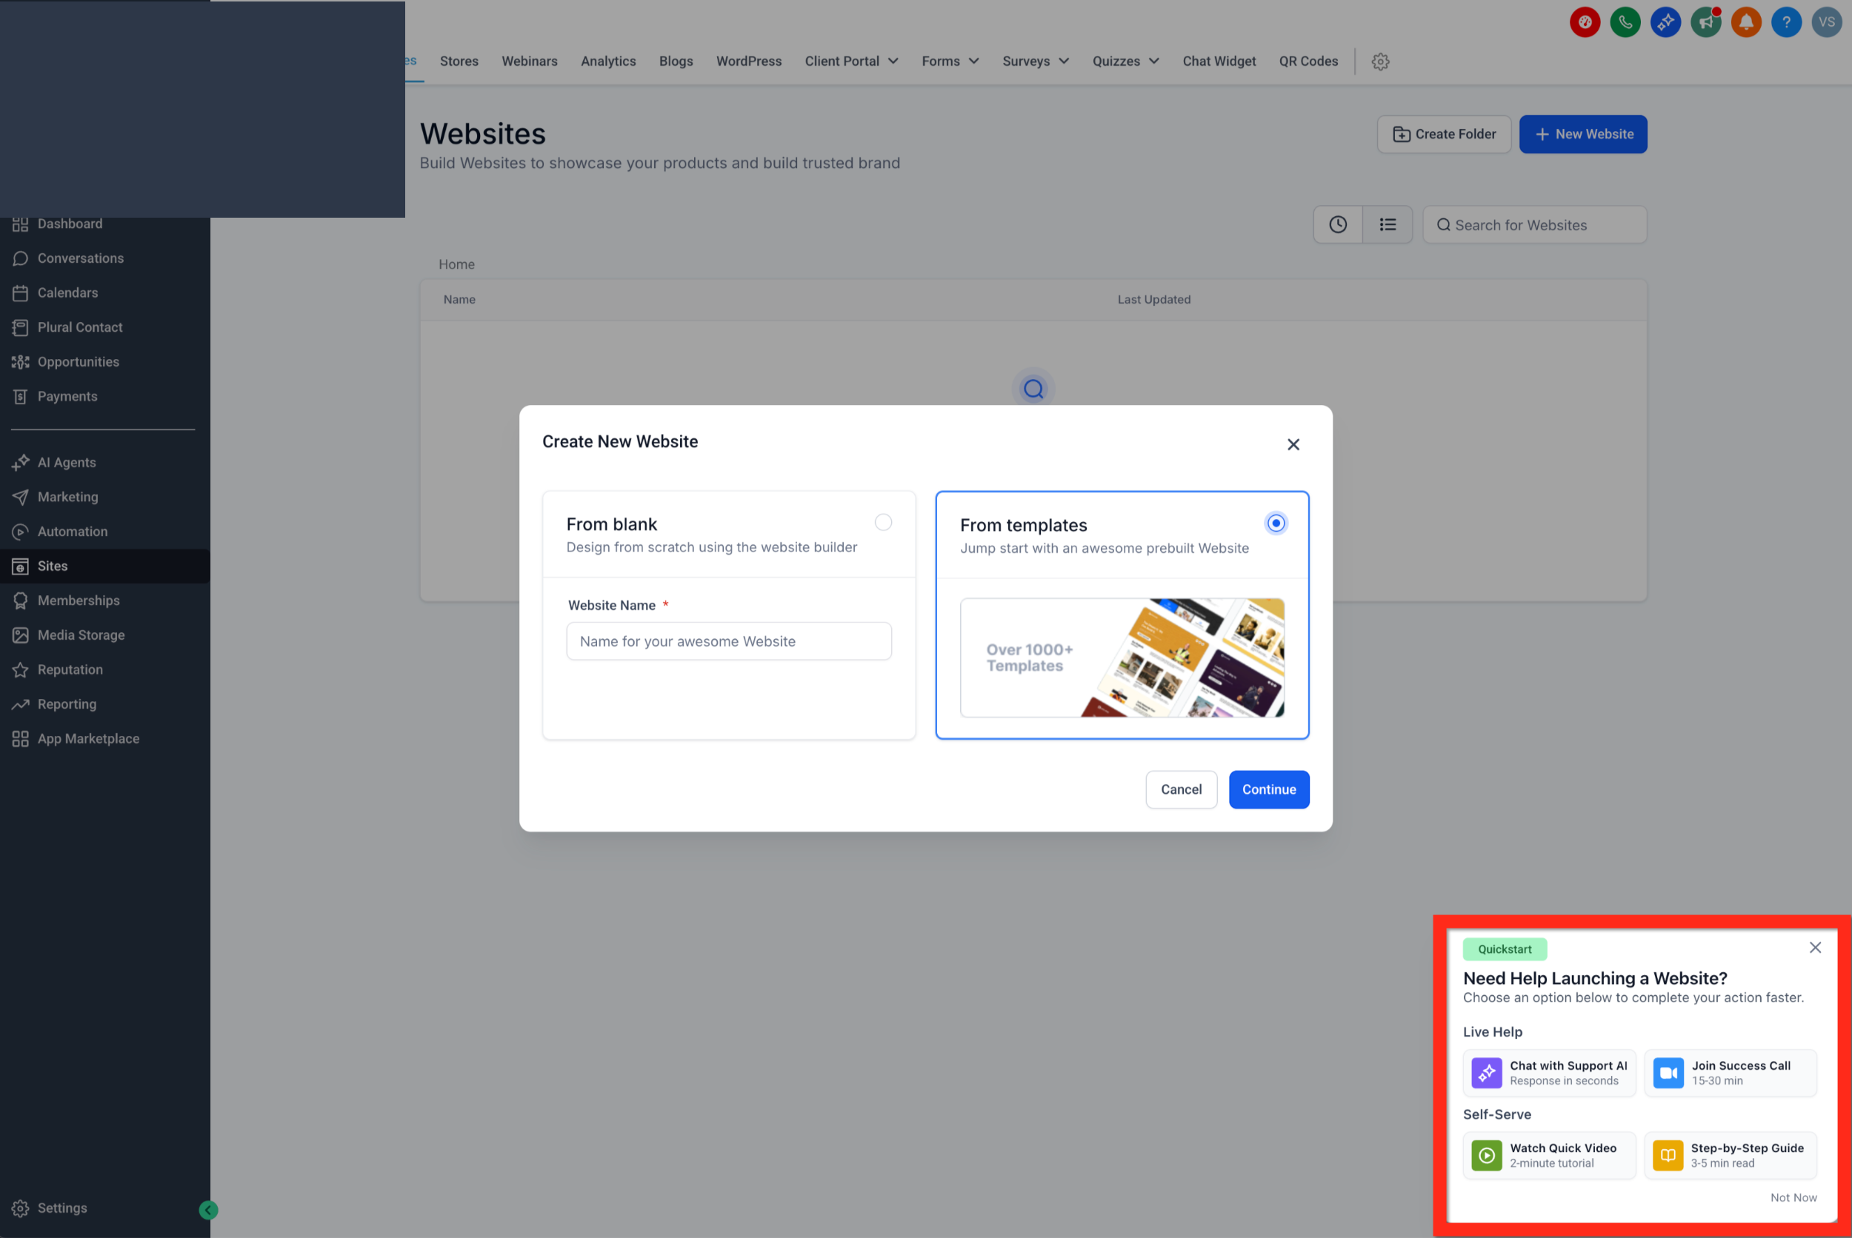This screenshot has width=1852, height=1238.
Task: Open the orange notifications bell icon
Action: 1745,22
